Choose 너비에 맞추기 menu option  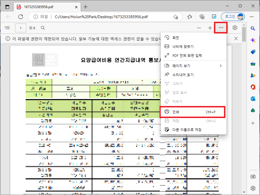tap(194, 47)
